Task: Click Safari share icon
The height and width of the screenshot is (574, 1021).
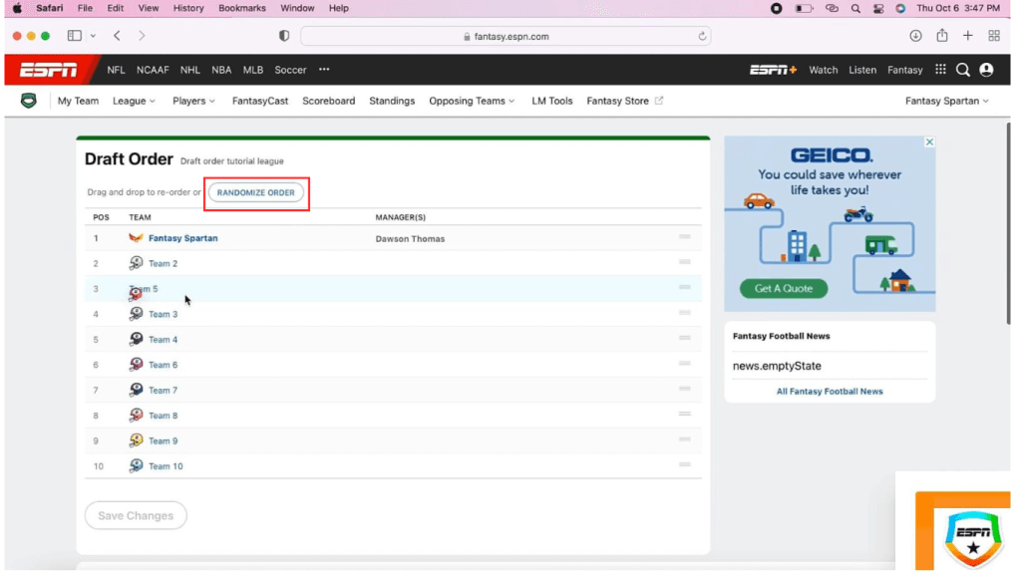Action: (942, 35)
